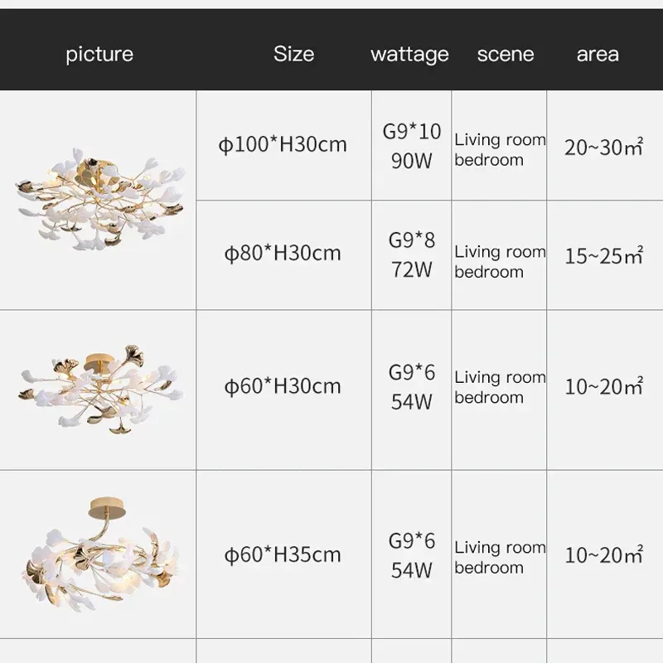Select the 'wattage' column header
This screenshot has width=663, height=663.
tap(409, 55)
